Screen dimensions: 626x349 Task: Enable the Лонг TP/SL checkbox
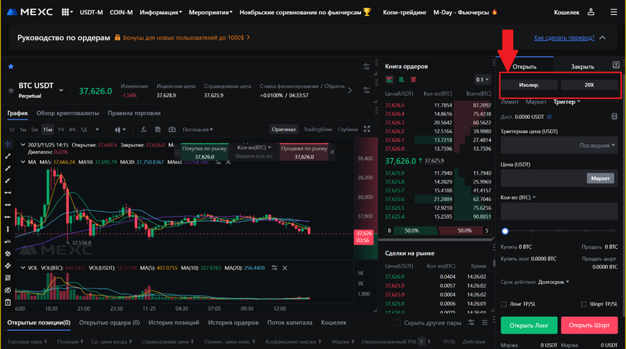(x=505, y=304)
